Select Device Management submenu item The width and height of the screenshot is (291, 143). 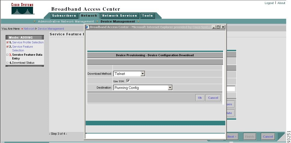tap(118, 21)
